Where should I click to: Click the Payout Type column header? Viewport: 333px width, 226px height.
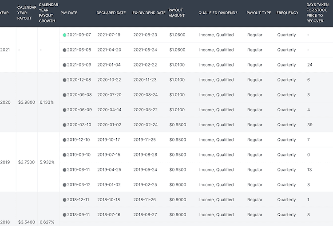pos(259,13)
